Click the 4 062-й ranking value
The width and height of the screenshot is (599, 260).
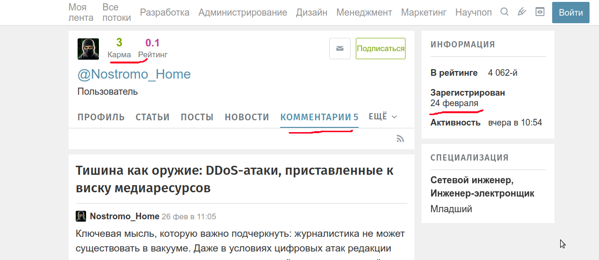pyautogui.click(x=503, y=73)
